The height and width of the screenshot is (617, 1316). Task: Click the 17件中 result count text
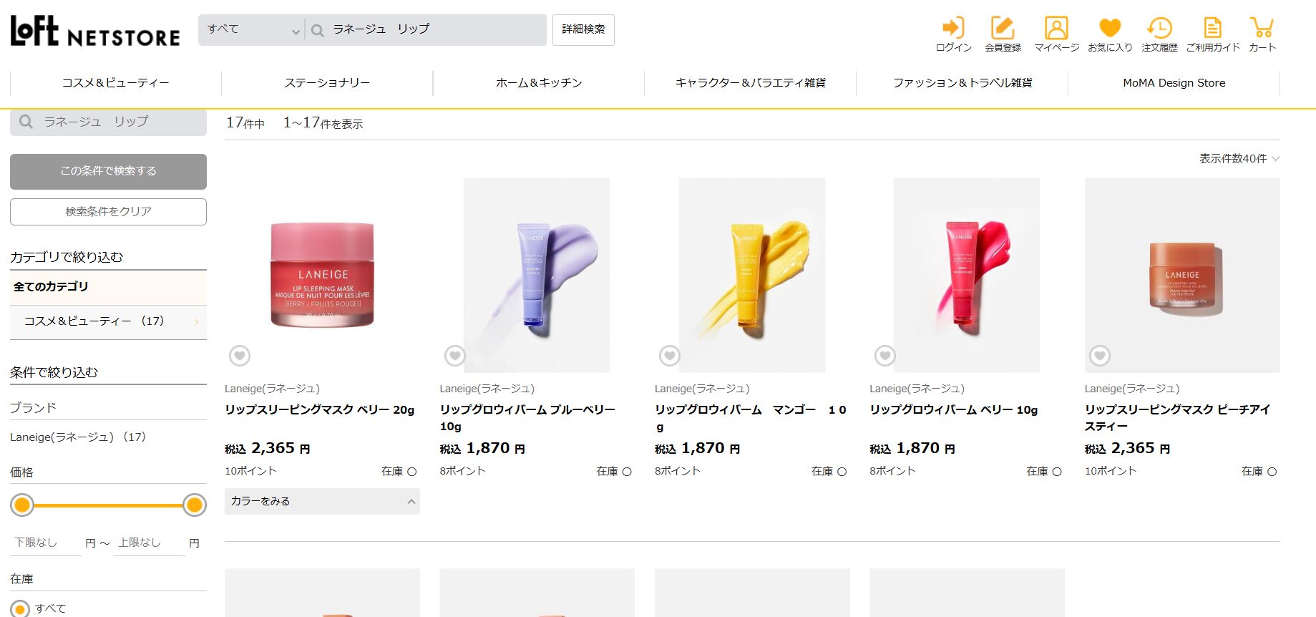245,123
